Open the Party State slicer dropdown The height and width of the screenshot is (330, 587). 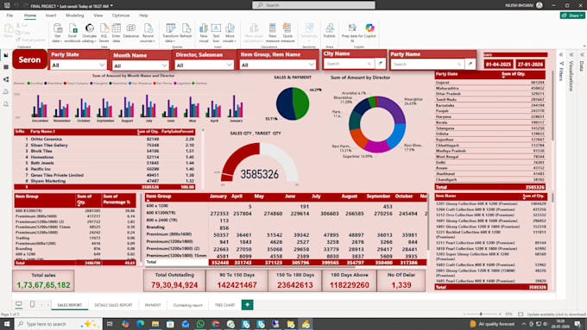coord(102,65)
